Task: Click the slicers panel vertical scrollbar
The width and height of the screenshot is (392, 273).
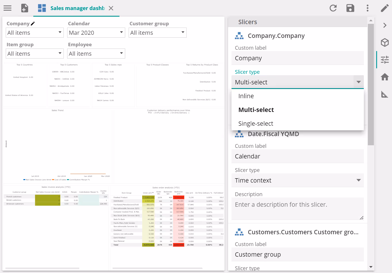Action: pyautogui.click(x=371, y=86)
